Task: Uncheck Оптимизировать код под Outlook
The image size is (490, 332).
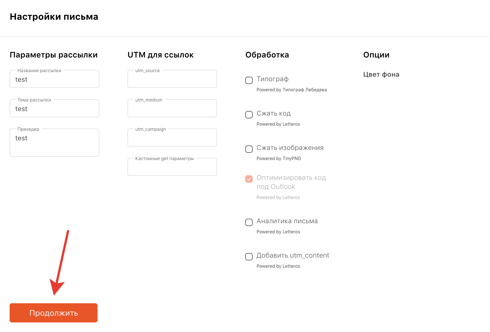Action: click(249, 179)
